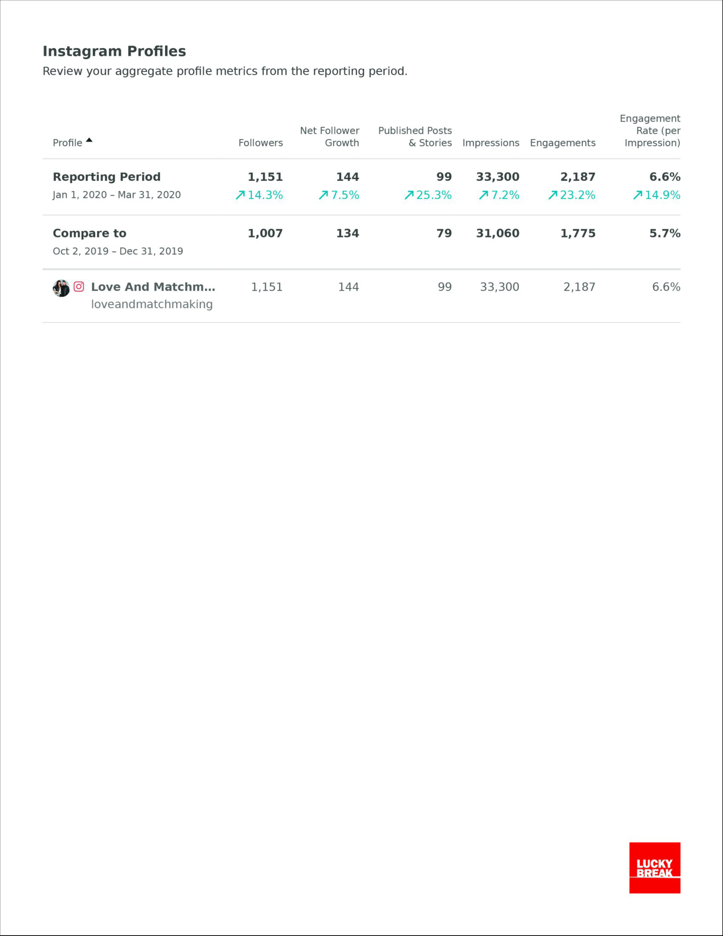
Task: Click the bold 6.6% engagement rate
Action: pos(665,177)
